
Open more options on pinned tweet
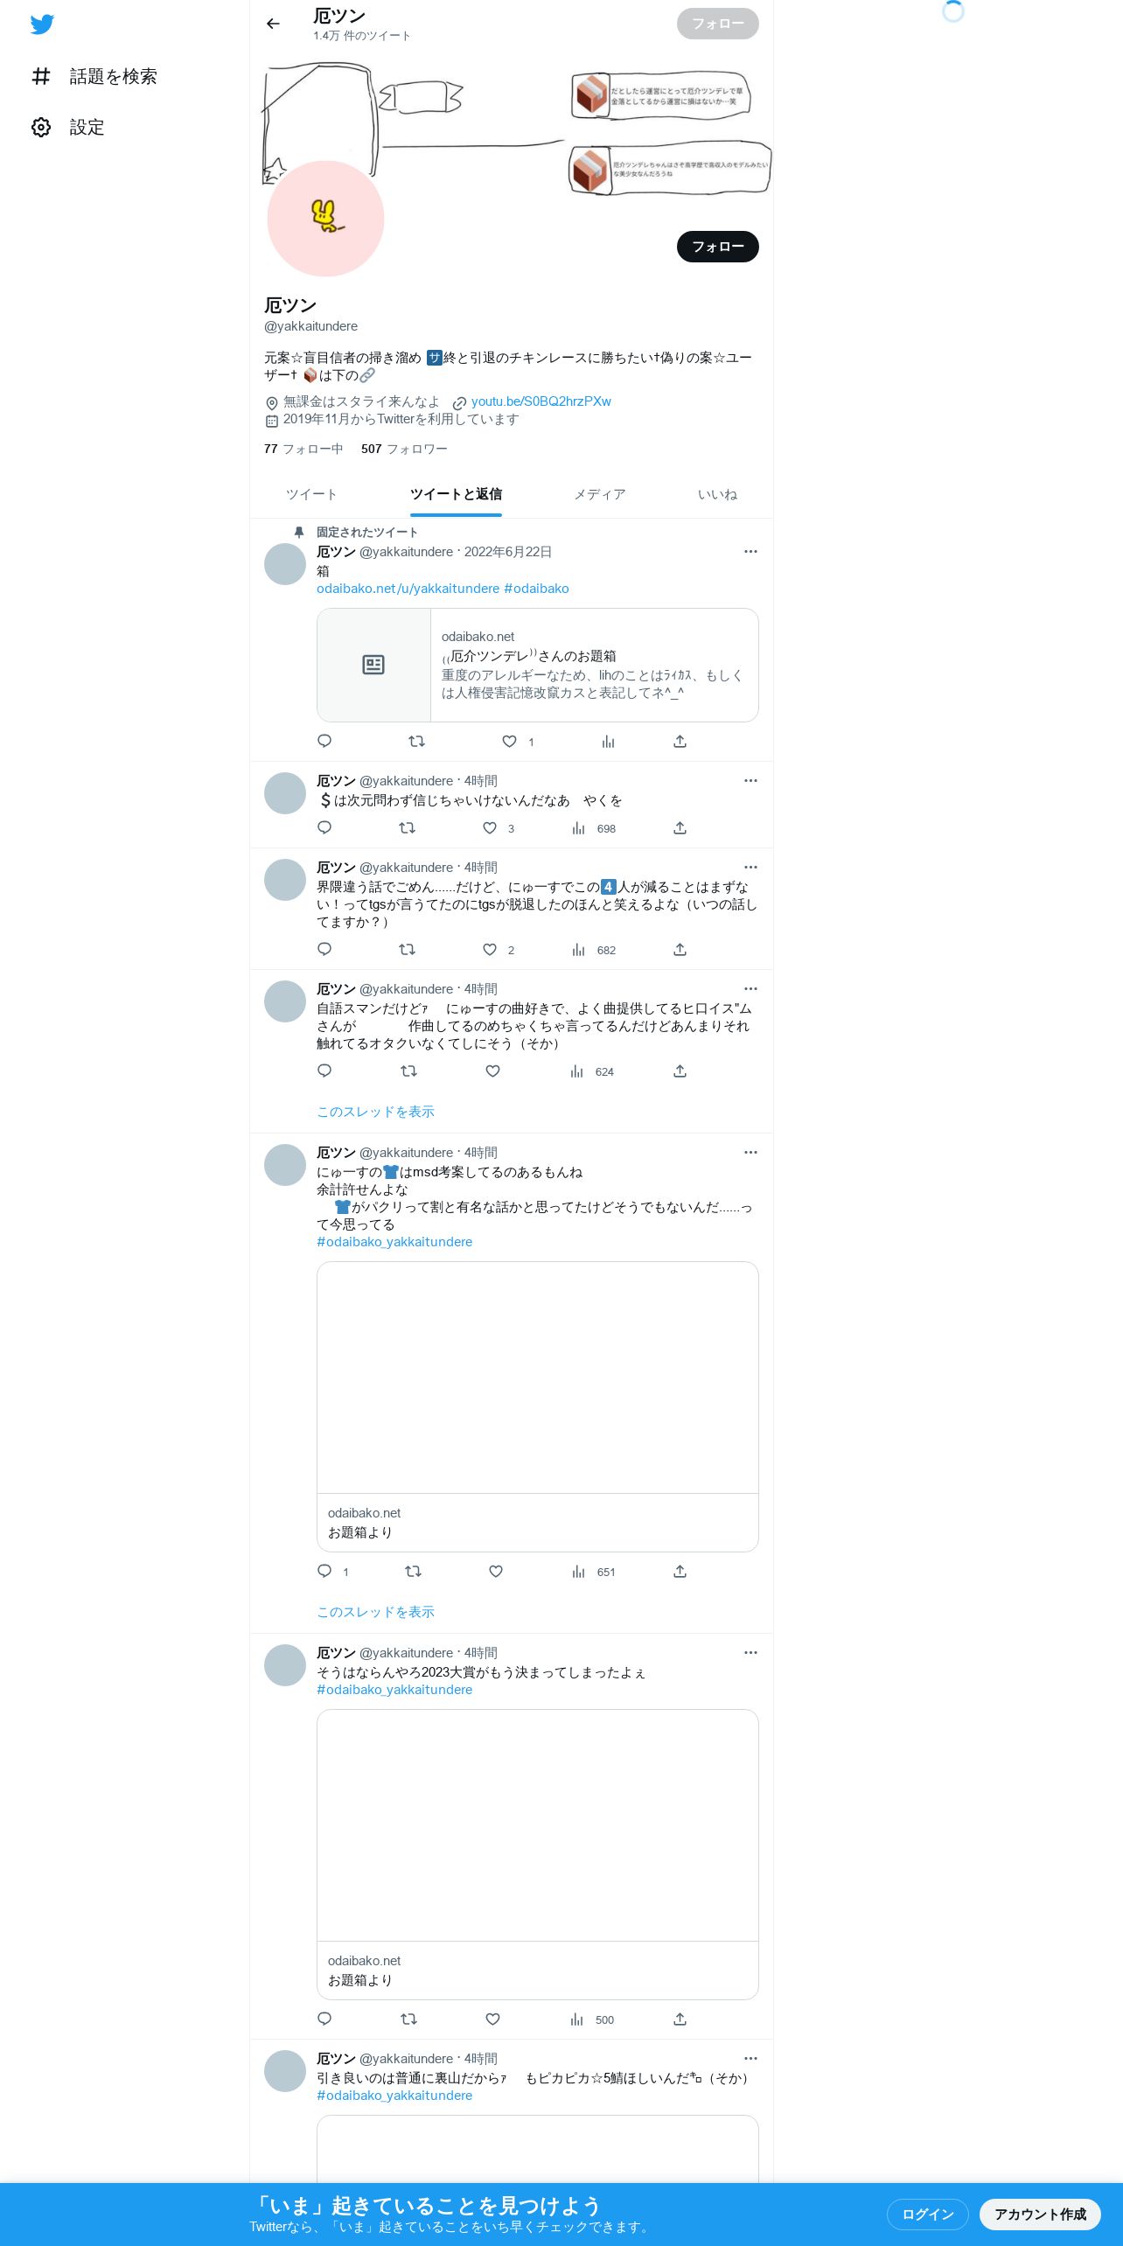click(x=750, y=552)
